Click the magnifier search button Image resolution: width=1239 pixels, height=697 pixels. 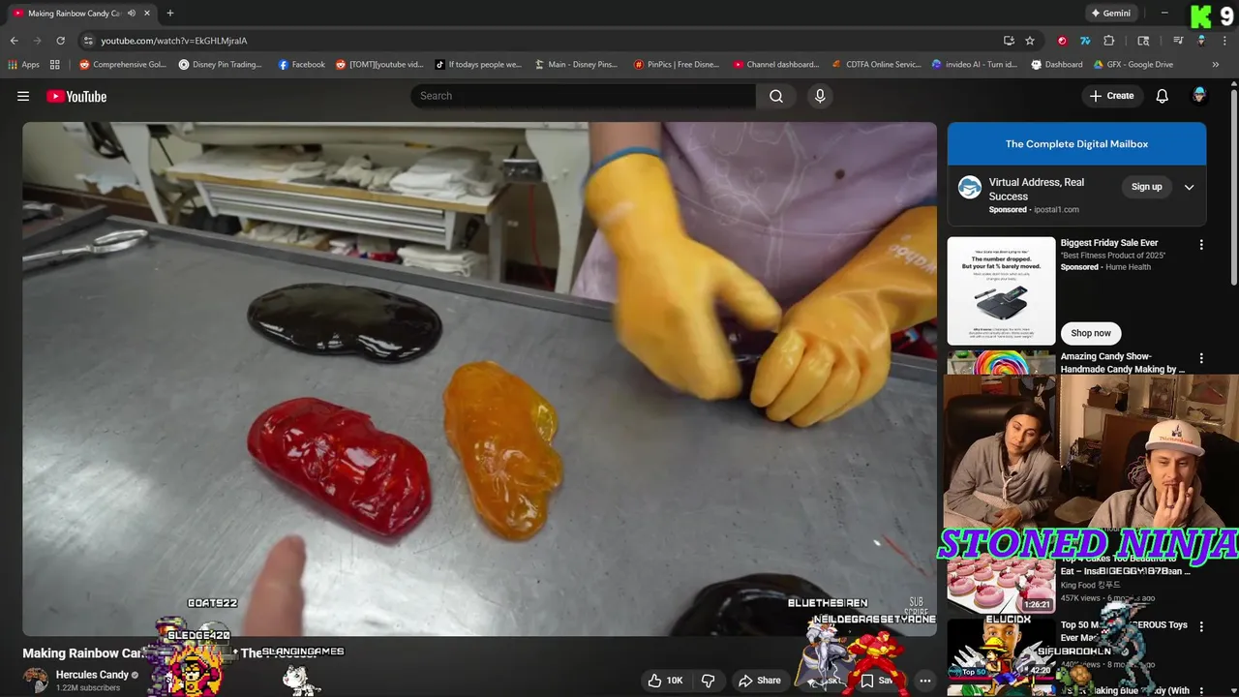(x=776, y=96)
